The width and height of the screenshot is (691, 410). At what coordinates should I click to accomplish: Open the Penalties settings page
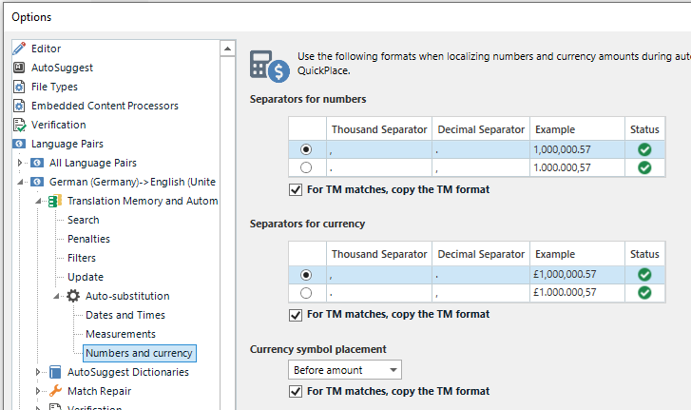[88, 239]
